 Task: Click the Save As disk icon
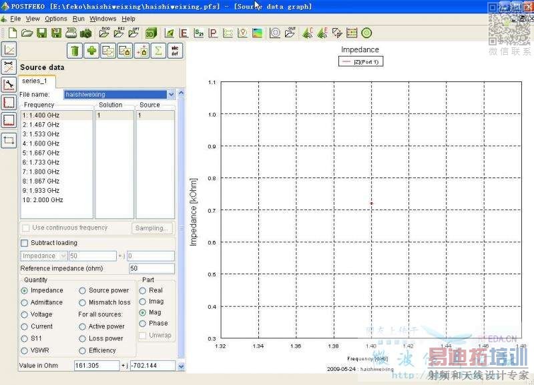tap(57, 33)
